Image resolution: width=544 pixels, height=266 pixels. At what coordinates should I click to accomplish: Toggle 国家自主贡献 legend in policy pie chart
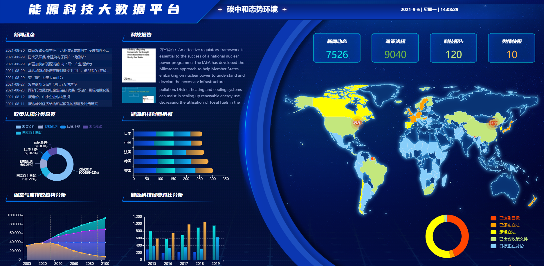point(29,133)
